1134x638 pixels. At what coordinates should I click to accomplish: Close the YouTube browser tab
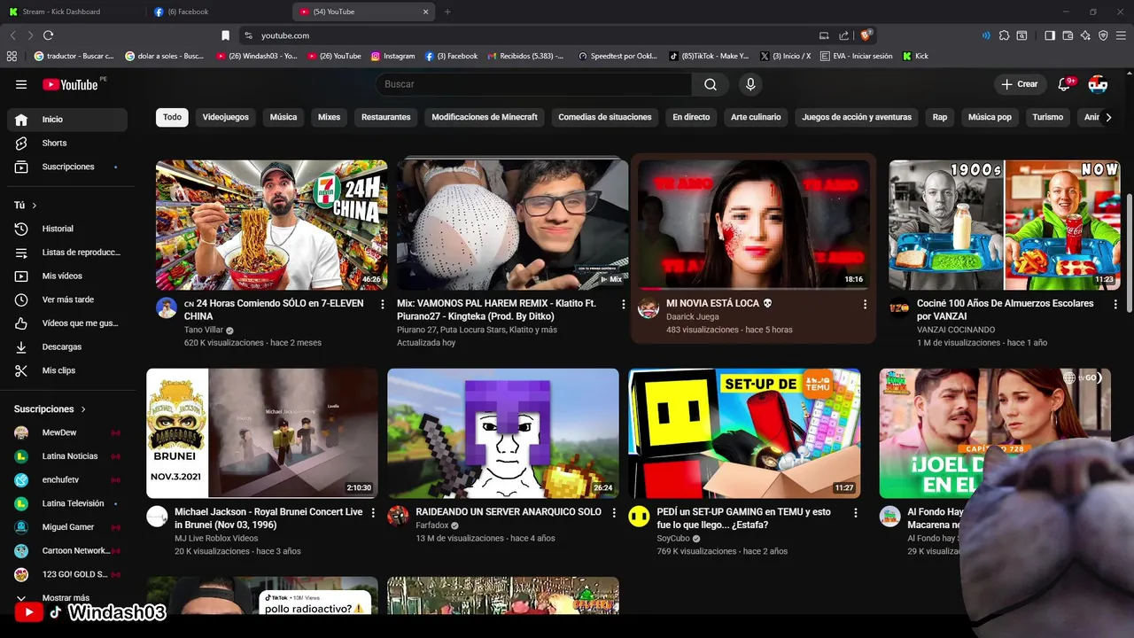[425, 12]
